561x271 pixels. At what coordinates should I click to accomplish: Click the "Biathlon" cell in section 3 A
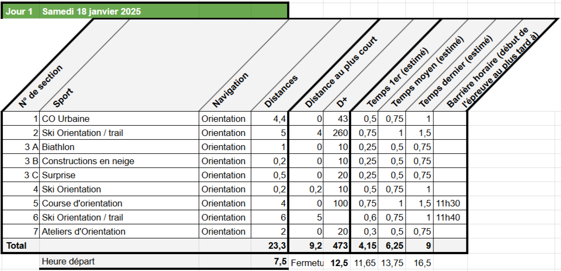point(58,147)
